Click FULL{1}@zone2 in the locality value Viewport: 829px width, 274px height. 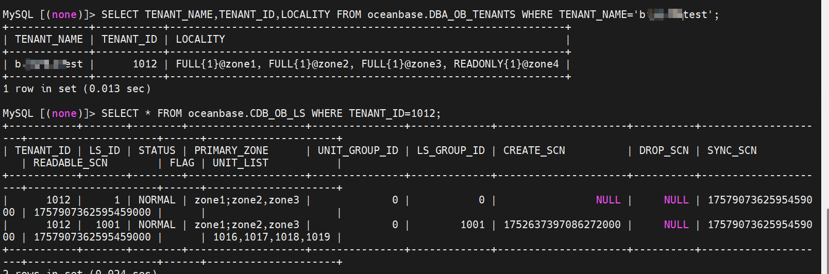(309, 64)
